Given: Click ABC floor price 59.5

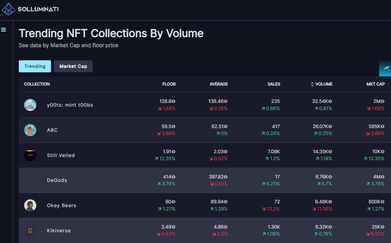Looking at the screenshot, I should pyautogui.click(x=168, y=126).
